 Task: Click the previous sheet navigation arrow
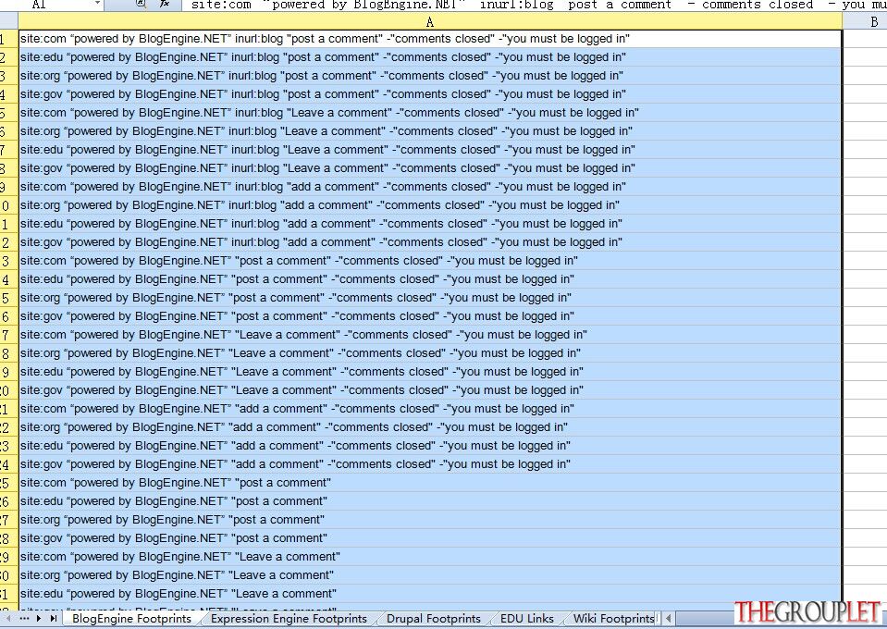pyautogui.click(x=8, y=619)
